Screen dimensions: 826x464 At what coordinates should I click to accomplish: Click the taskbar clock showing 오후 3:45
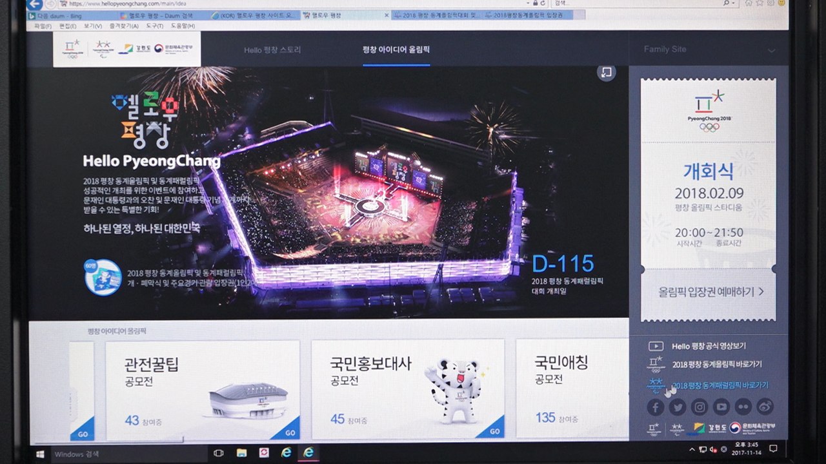pos(745,449)
